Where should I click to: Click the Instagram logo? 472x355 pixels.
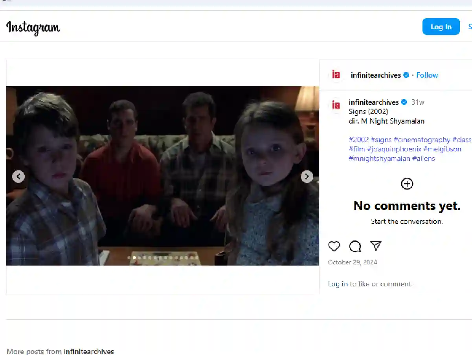[33, 27]
